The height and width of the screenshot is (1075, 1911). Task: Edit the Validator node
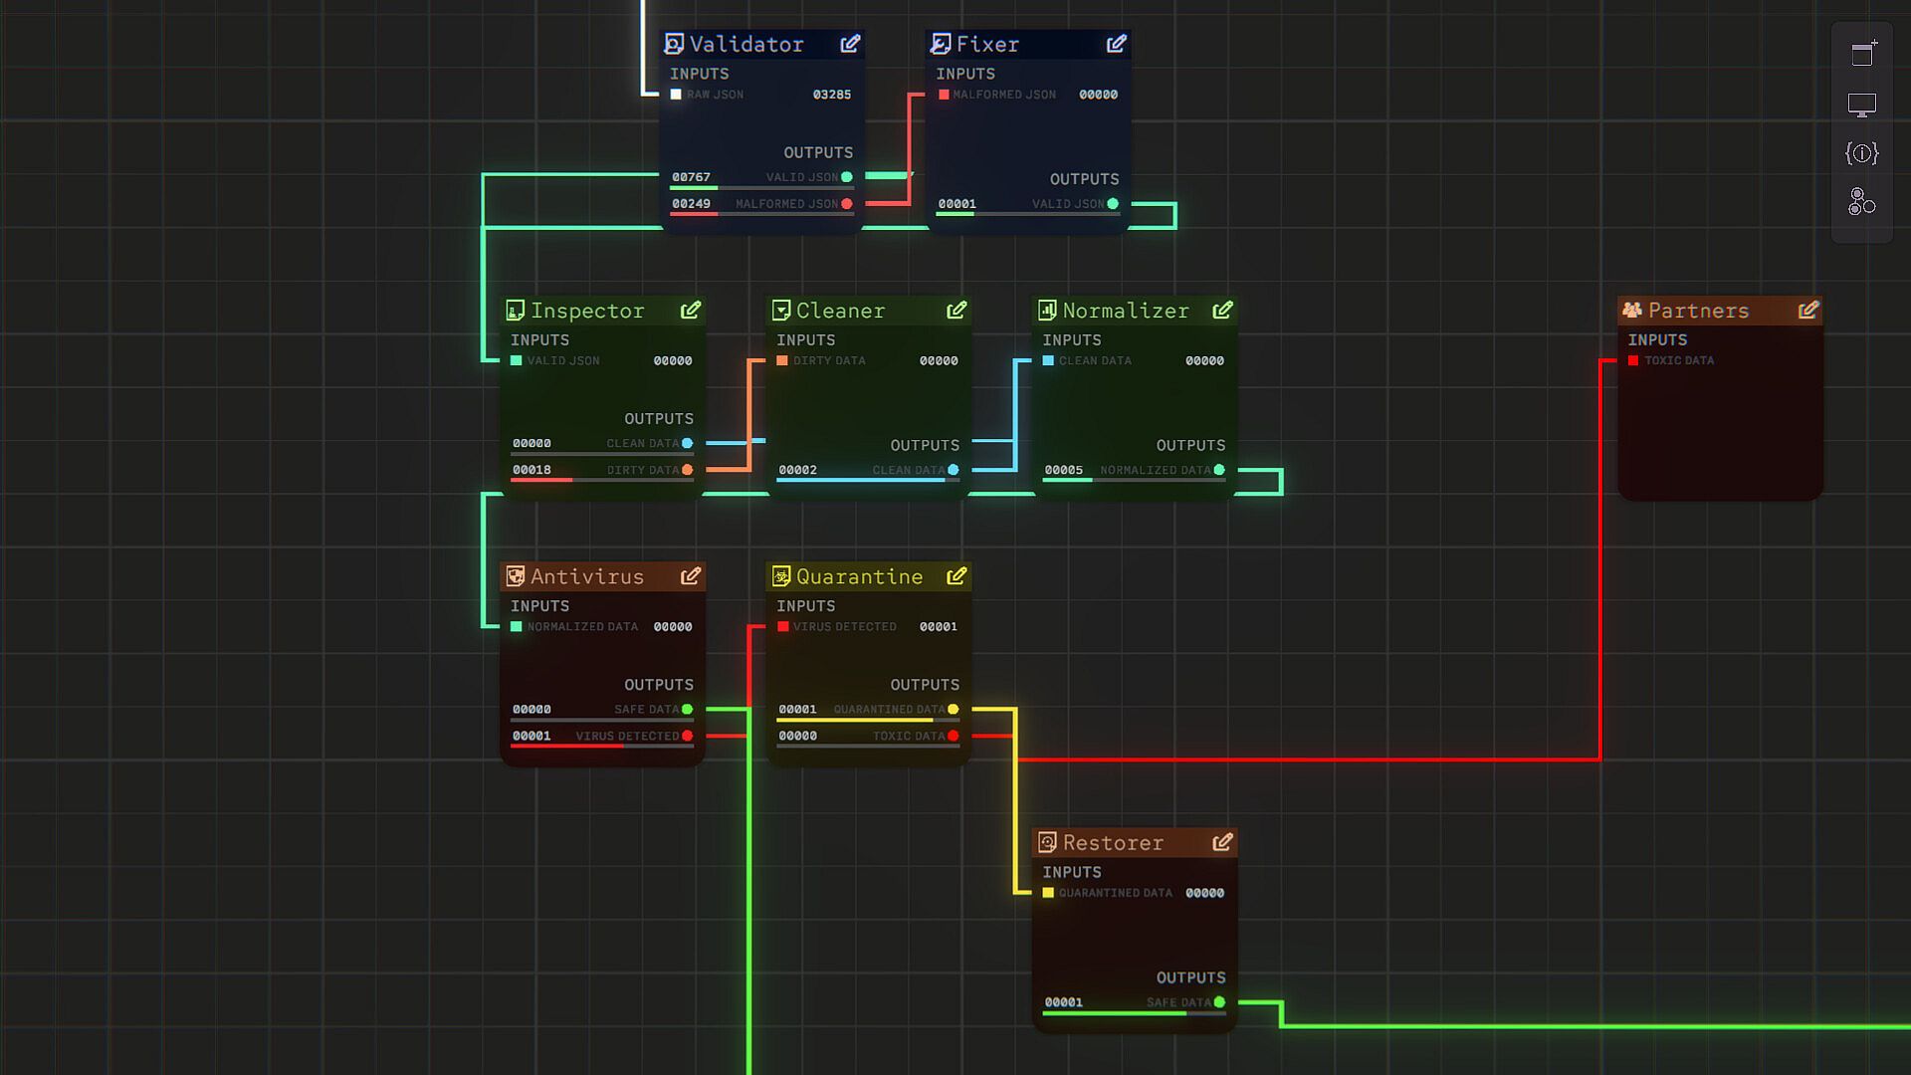[850, 44]
